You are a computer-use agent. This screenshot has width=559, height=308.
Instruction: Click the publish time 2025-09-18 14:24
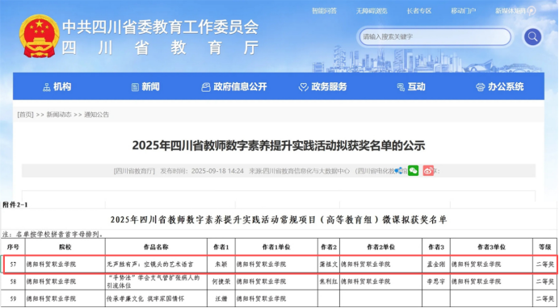[217, 171]
